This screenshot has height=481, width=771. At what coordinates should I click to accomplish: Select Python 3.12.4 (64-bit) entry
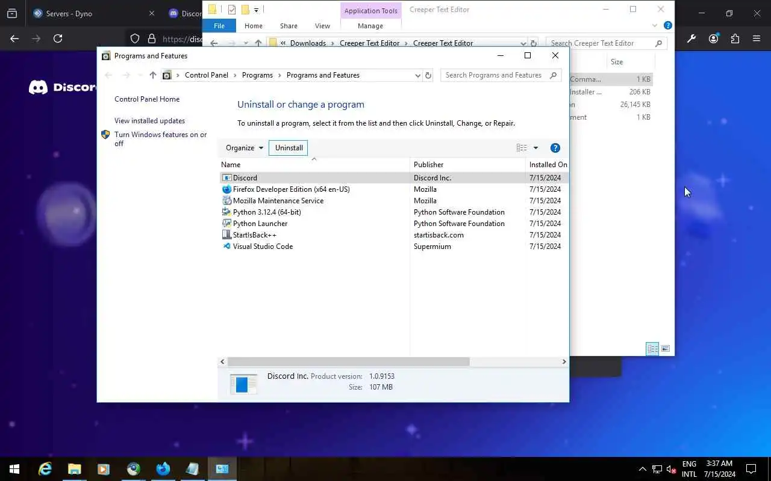[x=394, y=212]
